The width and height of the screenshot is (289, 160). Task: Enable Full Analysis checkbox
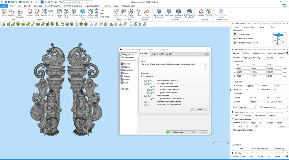pyautogui.click(x=142, y=76)
